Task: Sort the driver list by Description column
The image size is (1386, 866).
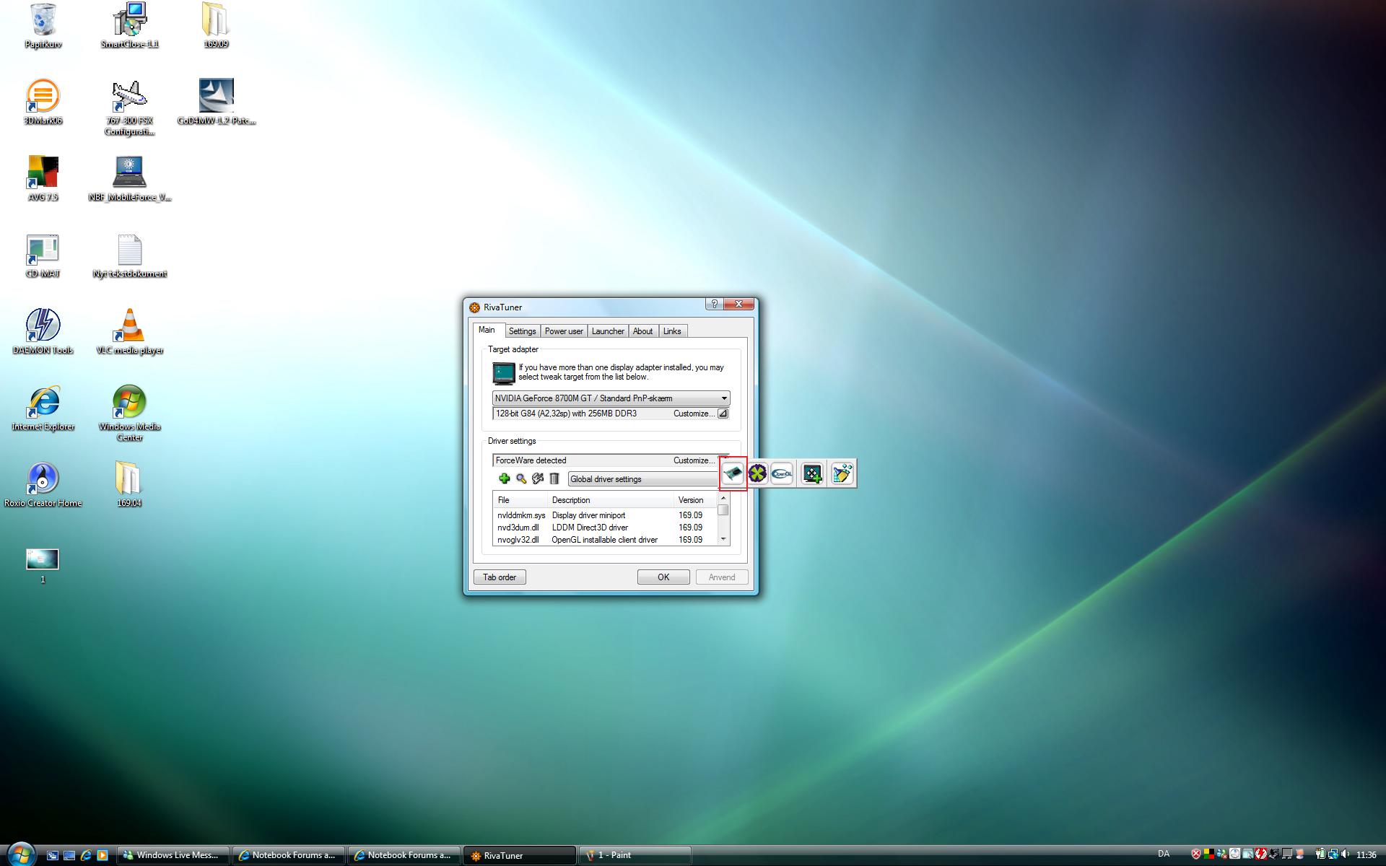Action: [x=610, y=500]
